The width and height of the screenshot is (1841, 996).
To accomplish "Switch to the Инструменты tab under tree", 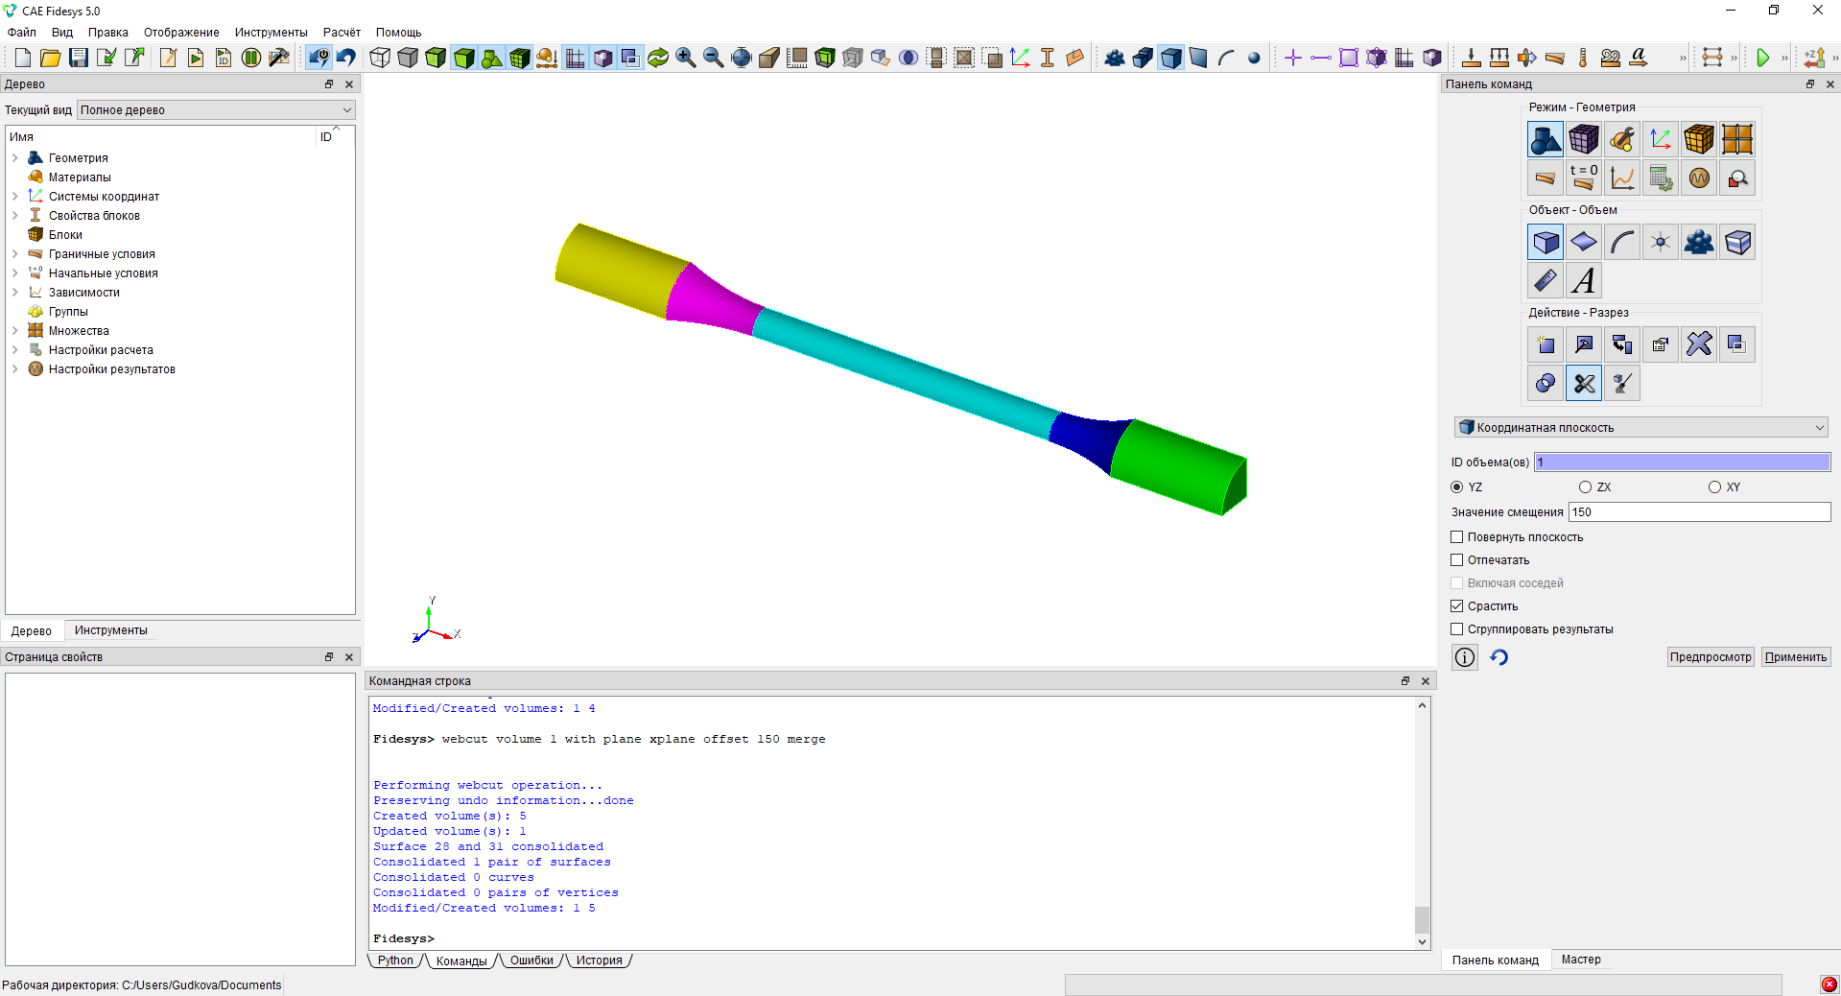I will point(111,630).
